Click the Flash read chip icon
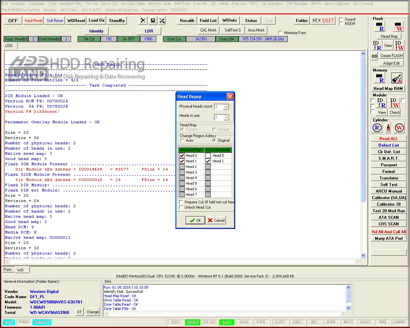This screenshot has width=410, height=328. 379,26
